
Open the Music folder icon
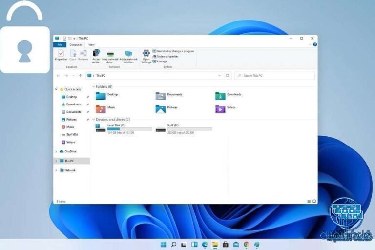pos(101,109)
